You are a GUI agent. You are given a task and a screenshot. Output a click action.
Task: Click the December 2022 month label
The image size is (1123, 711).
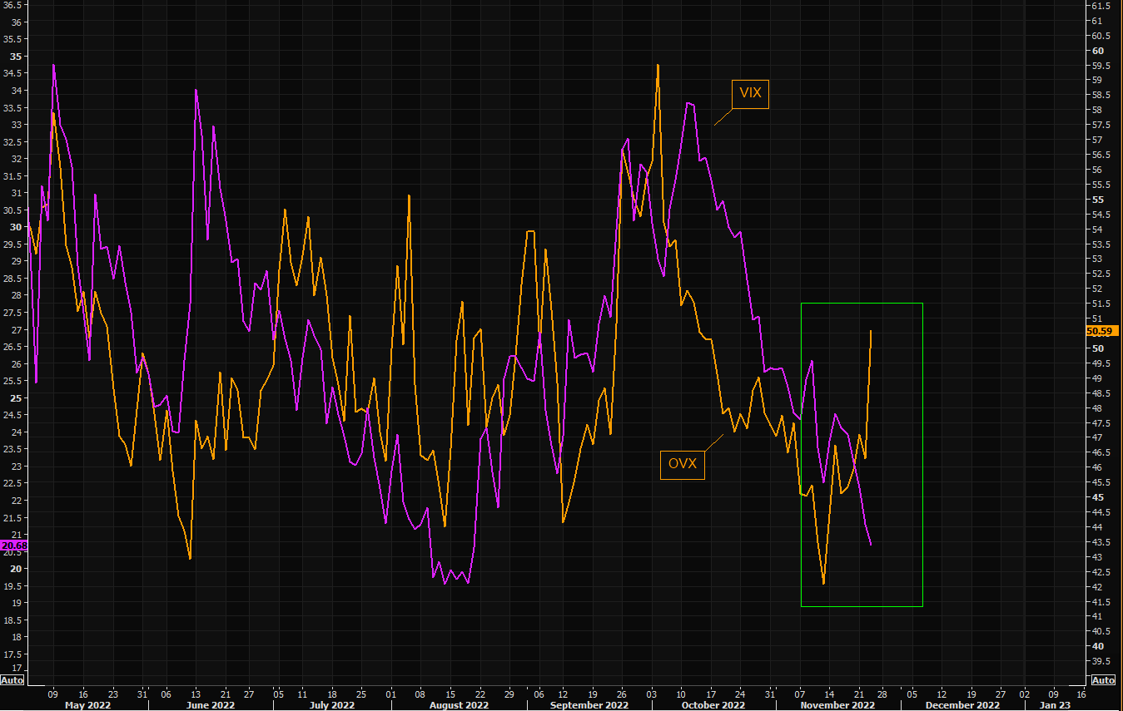(x=963, y=704)
